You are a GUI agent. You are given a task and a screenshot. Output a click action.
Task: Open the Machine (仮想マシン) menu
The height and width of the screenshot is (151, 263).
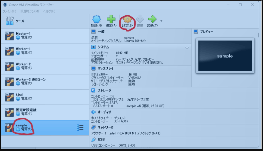pyautogui.click(x=30, y=11)
